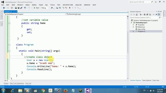The height and width of the screenshot is (93, 166).
Task: Collapse the class Program outlining region
Action: pyautogui.click(x=9, y=45)
